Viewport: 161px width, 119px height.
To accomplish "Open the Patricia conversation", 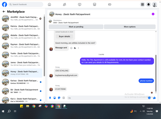I will (22, 27).
